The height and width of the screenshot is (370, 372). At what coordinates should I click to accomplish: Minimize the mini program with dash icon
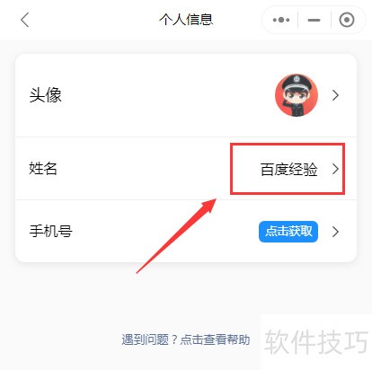tap(314, 20)
